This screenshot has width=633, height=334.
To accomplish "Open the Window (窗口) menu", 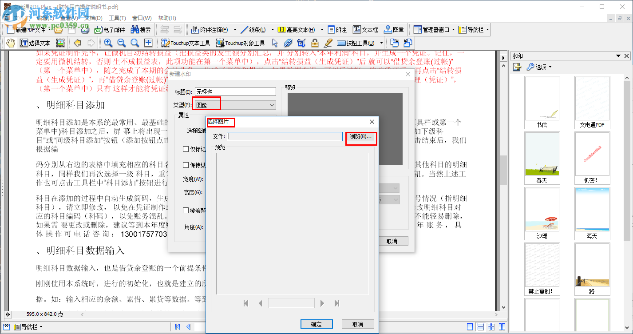I will click(x=142, y=18).
